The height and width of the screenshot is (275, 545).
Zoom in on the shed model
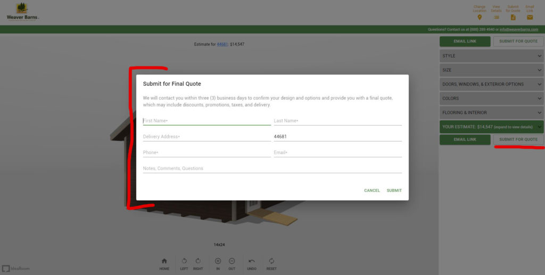218,261
